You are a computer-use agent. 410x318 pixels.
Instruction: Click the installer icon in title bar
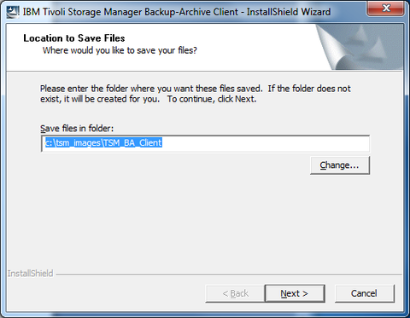coord(13,12)
